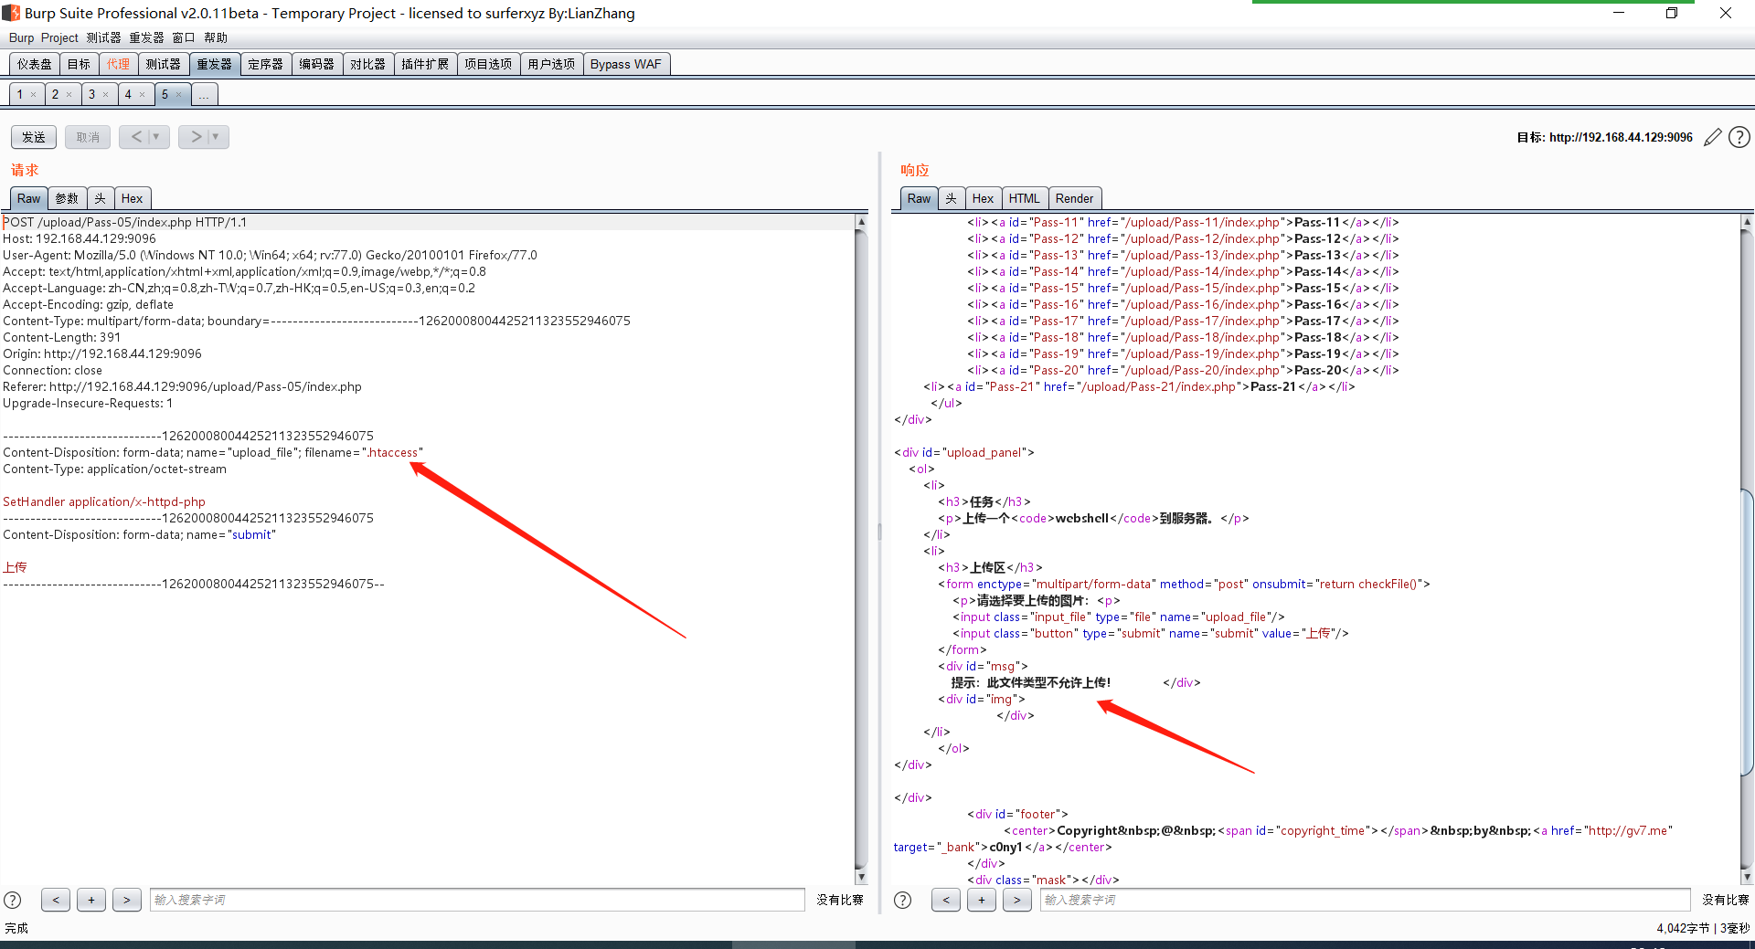Select request 头 headers tab
1755x949 pixels.
(x=101, y=198)
